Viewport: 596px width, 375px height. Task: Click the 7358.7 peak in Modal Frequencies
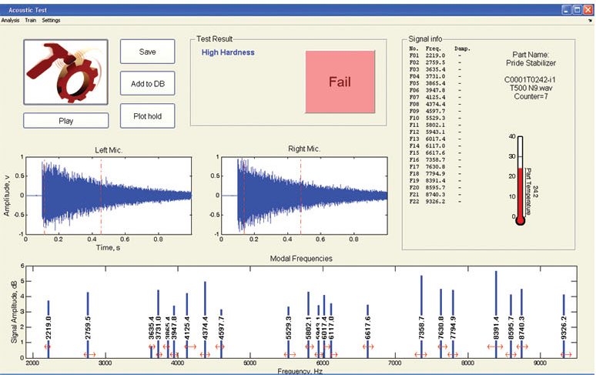tap(421, 316)
